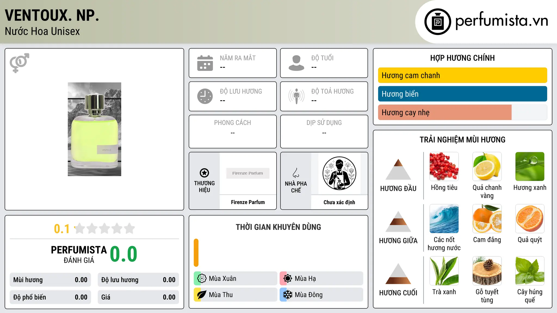
Task: Click the DỊP SỬ DỤNG card label
Action: pos(324,123)
